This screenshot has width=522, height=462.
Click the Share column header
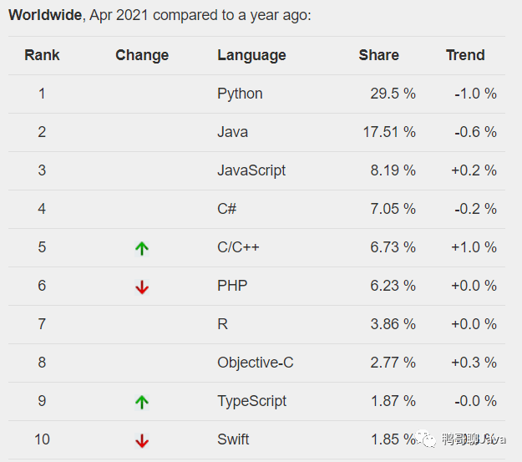click(378, 55)
